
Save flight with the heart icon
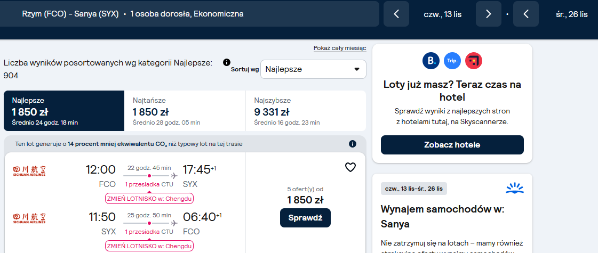click(x=350, y=167)
